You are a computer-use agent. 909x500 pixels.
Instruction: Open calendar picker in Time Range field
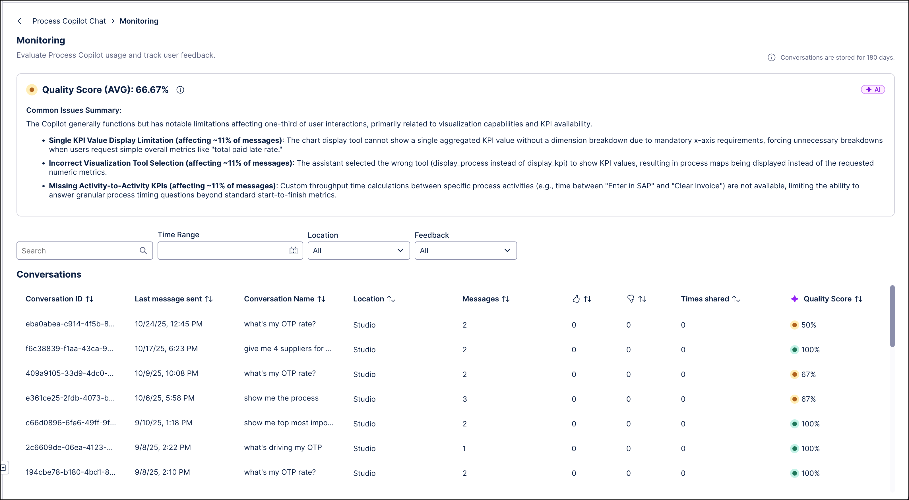click(293, 251)
